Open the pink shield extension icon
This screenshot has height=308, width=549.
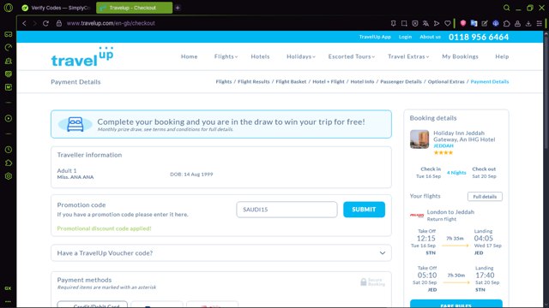pos(463,23)
